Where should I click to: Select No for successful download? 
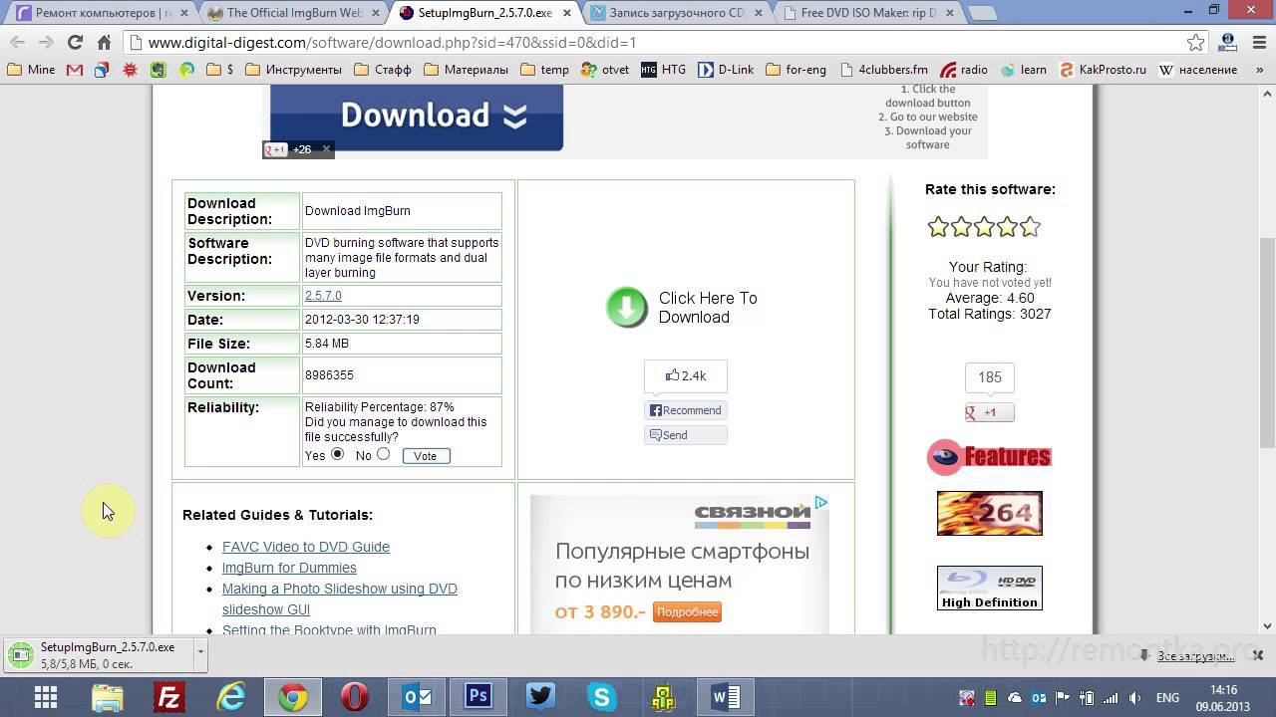pos(383,454)
